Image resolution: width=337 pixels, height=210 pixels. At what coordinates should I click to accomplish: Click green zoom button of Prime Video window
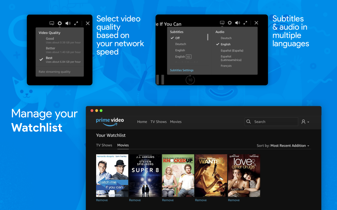(x=101, y=111)
